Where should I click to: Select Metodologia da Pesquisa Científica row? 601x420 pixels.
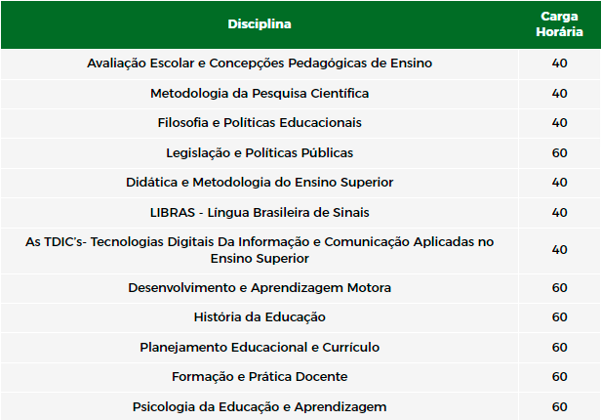(x=300, y=94)
